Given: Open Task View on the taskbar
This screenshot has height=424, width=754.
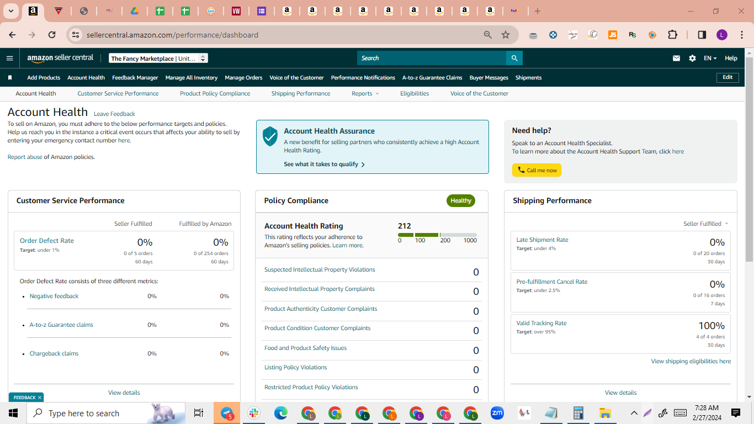Looking at the screenshot, I should (199, 413).
